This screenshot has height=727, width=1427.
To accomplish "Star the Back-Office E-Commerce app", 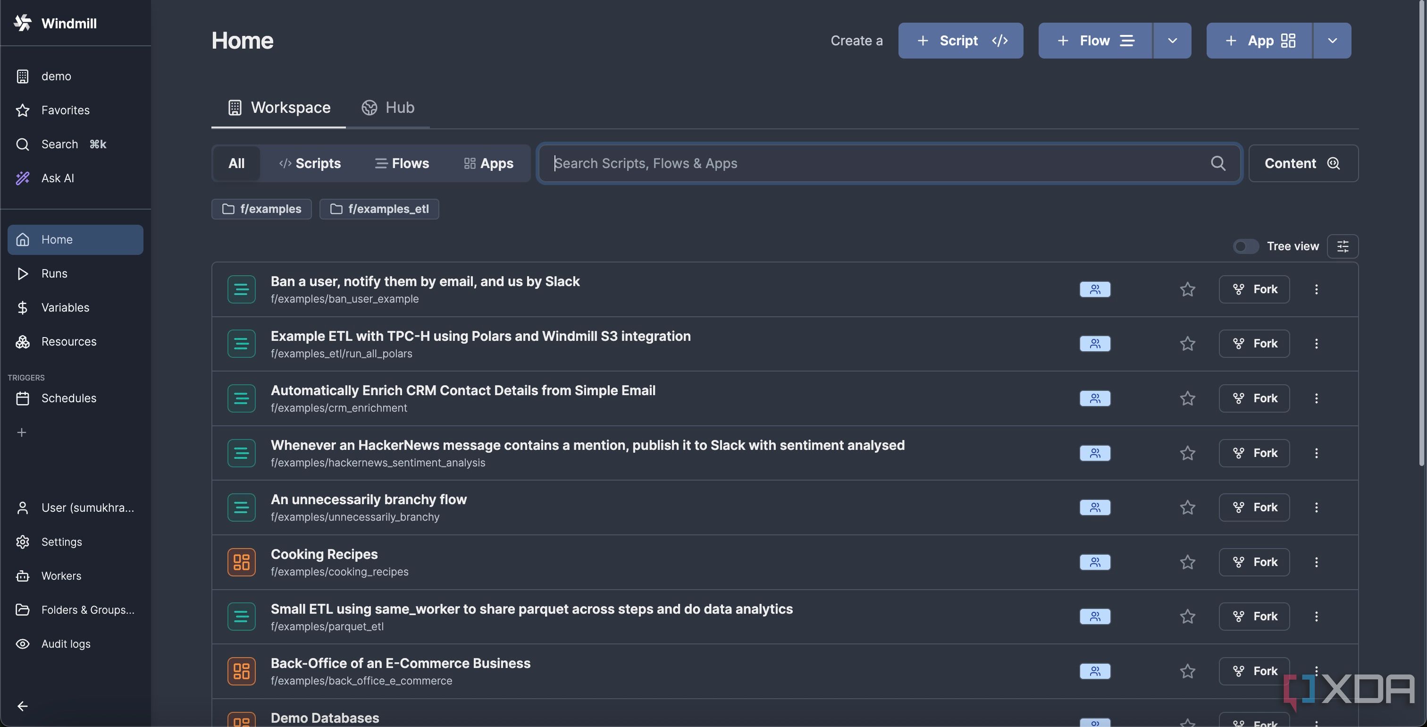I will (x=1187, y=671).
